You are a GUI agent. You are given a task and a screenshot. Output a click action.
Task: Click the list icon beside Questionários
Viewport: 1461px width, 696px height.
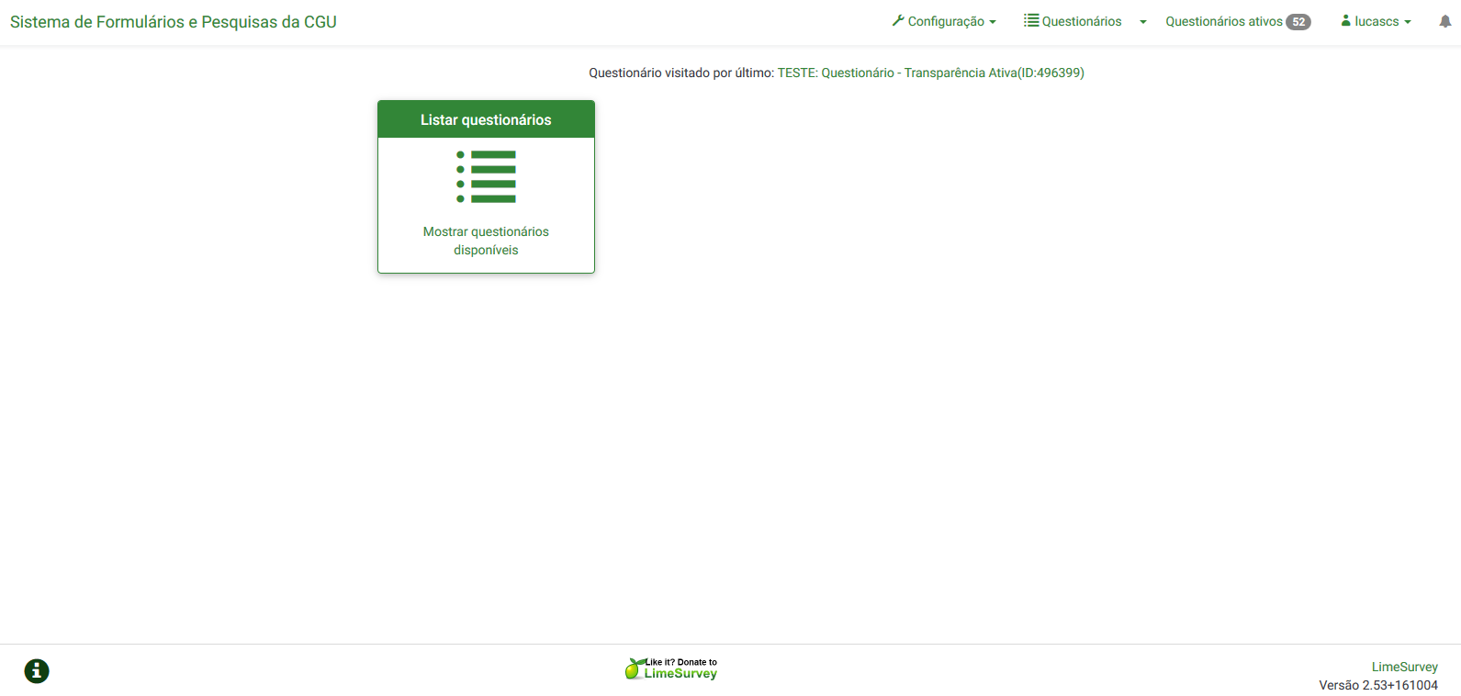click(x=1031, y=20)
